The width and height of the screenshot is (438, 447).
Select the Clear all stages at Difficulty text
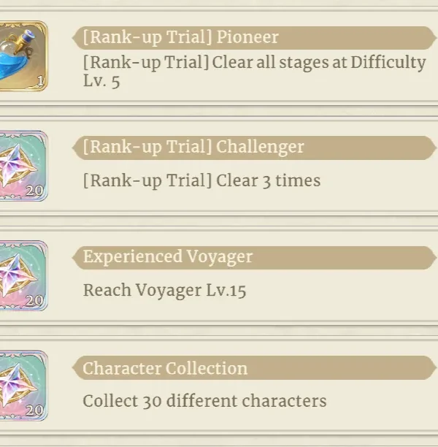[319, 63]
